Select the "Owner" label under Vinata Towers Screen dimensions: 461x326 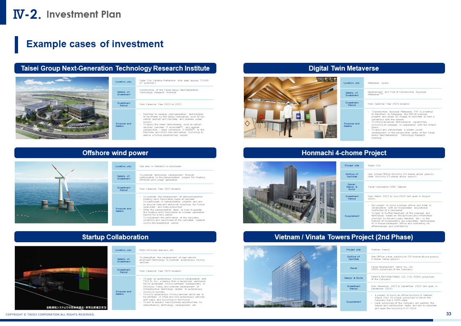click(353, 268)
